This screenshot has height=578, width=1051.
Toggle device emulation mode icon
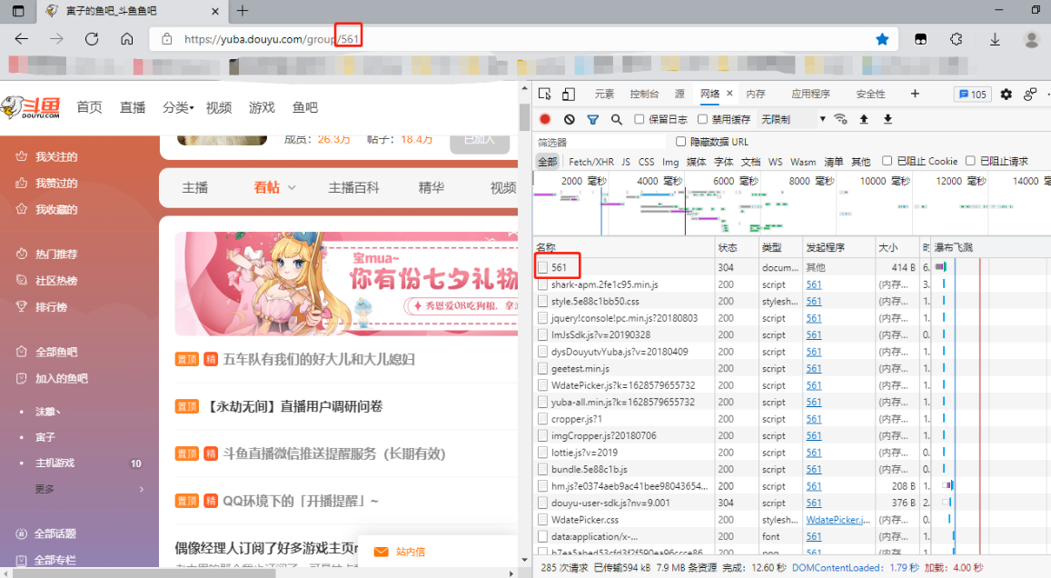point(569,95)
